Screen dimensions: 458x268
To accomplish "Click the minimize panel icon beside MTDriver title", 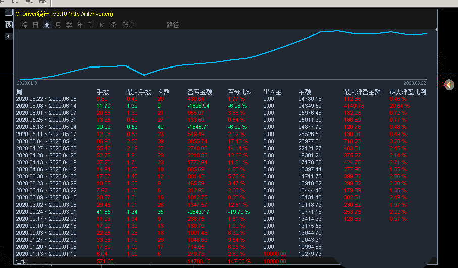I will tap(8, 13).
